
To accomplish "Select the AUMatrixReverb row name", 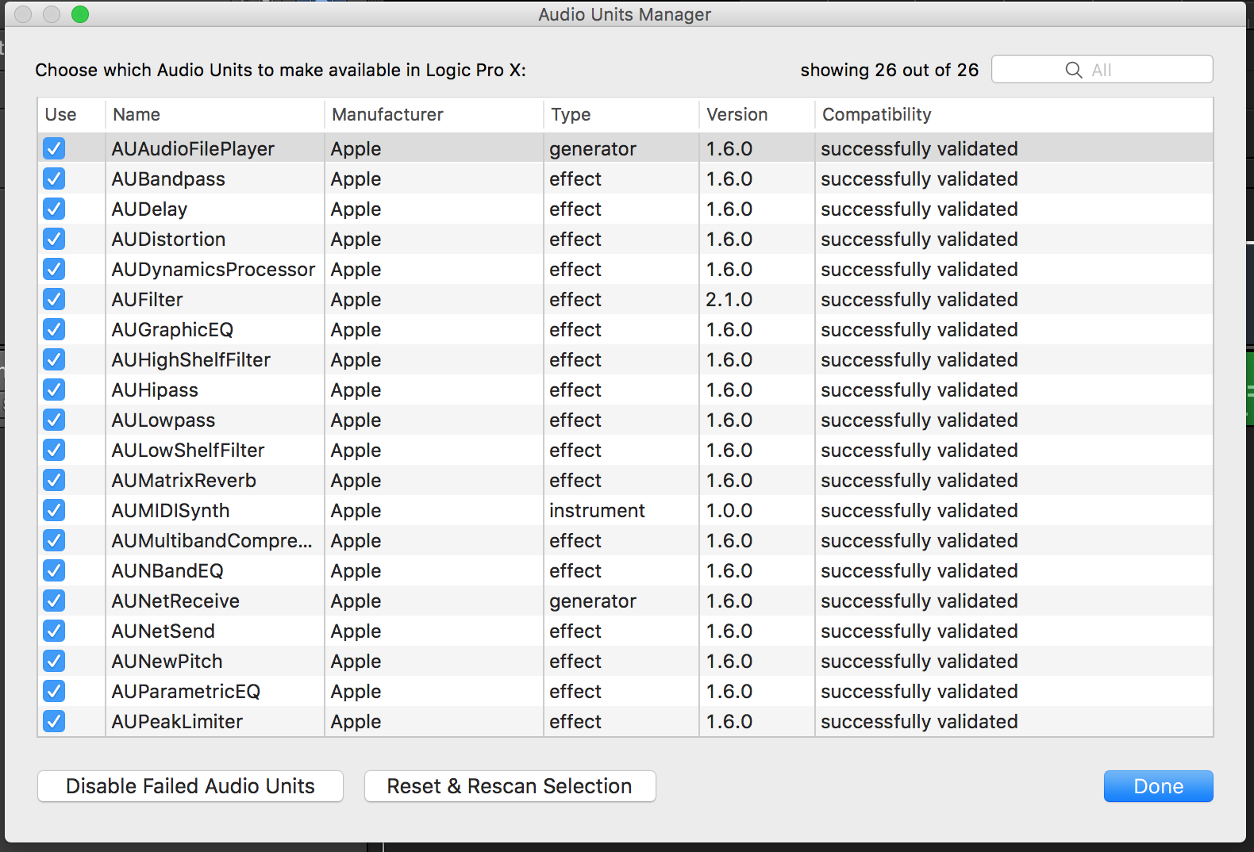I will (x=184, y=481).
